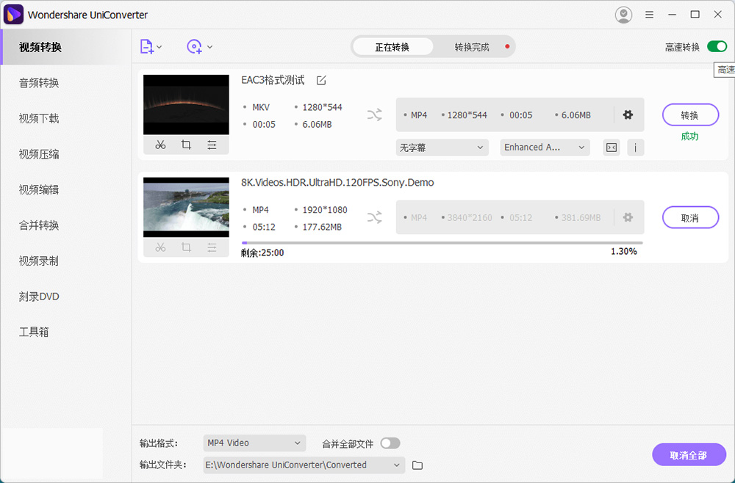Click the 转换 button for the EAC3 file
This screenshot has height=483, width=735.
click(x=689, y=115)
